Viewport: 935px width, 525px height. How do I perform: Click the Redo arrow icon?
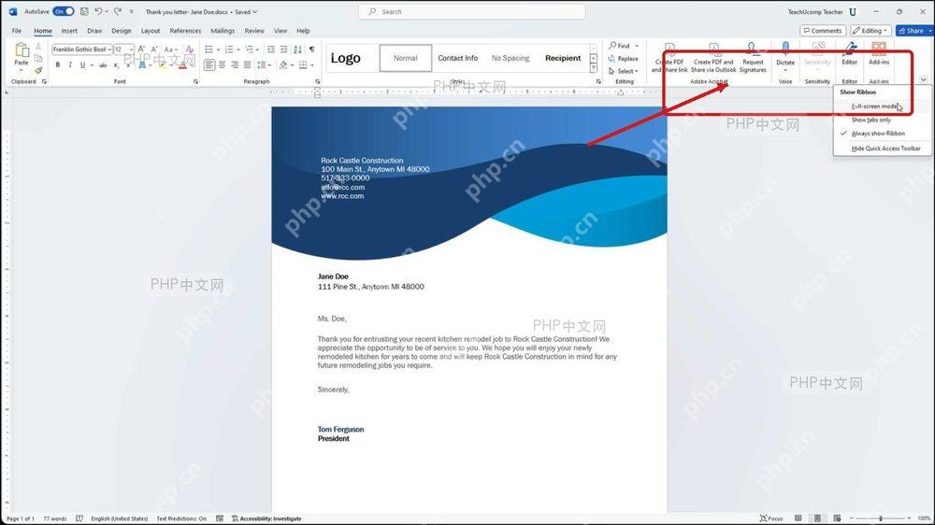(118, 11)
